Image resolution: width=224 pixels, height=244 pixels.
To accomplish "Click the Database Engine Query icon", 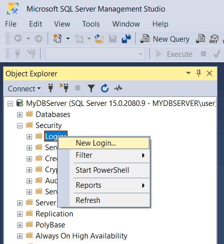I will tap(200, 39).
